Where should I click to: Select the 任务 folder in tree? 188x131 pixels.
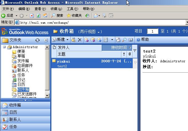21,75
